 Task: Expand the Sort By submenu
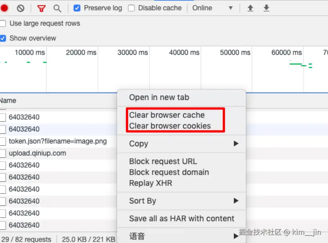point(181,201)
